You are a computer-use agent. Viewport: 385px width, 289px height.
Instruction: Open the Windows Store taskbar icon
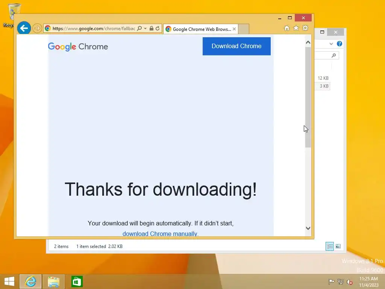[77, 281]
